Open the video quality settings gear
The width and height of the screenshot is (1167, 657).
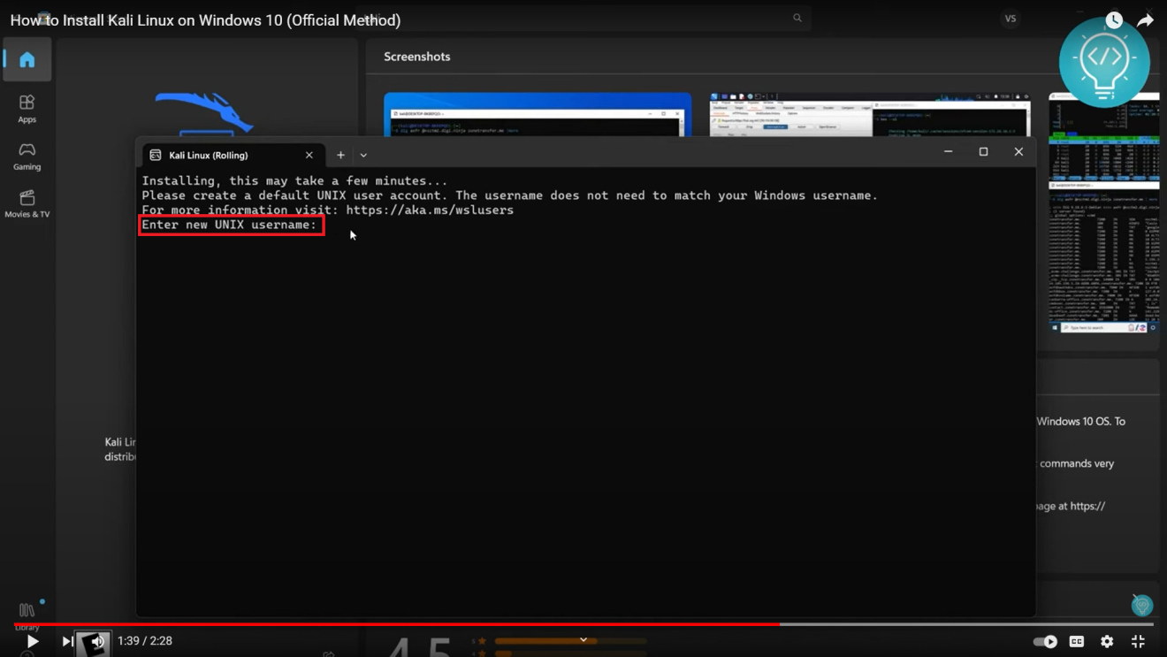pos(1106,641)
